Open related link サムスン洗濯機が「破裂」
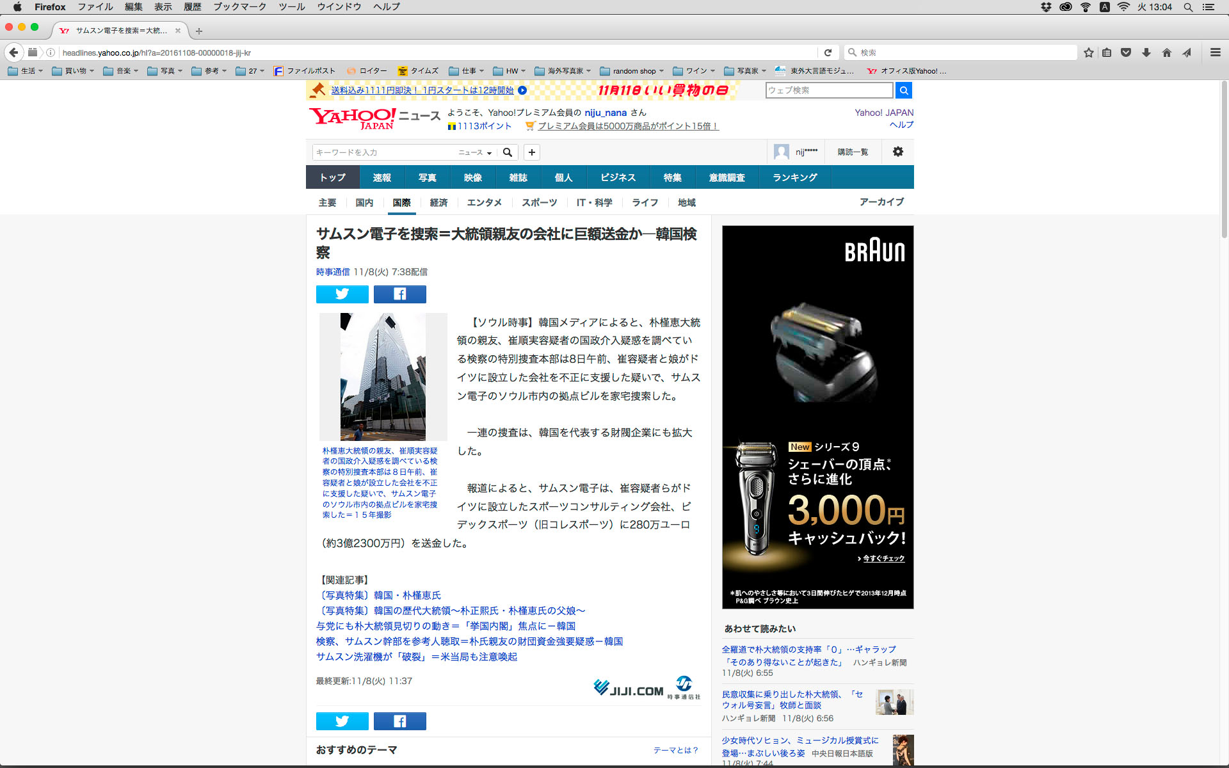Viewport: 1229px width, 768px height. coord(416,657)
